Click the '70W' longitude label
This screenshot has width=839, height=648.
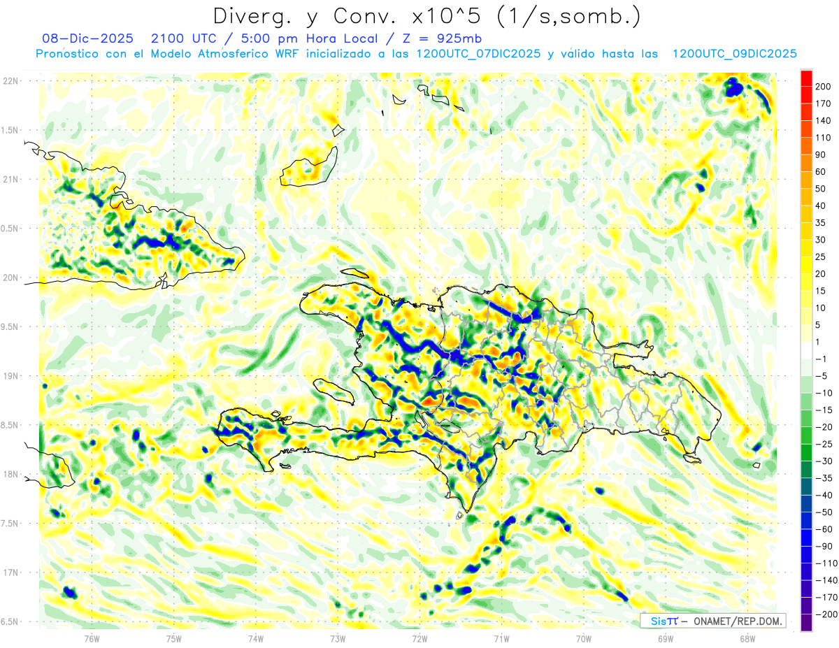584,638
